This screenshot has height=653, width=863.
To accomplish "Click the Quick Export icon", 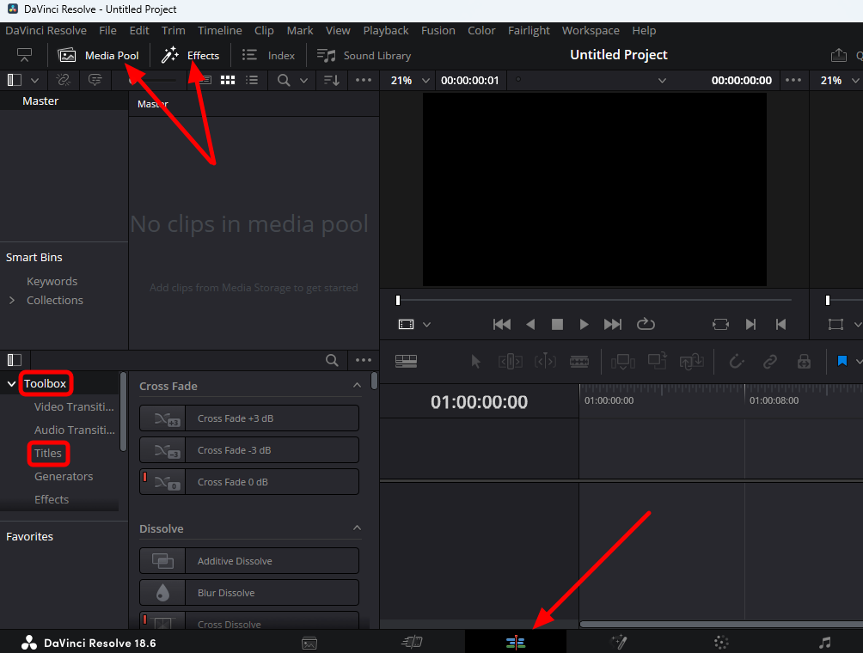I will 838,55.
